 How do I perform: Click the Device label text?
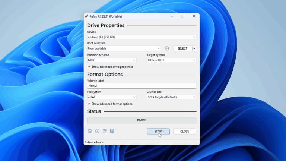click(x=91, y=32)
